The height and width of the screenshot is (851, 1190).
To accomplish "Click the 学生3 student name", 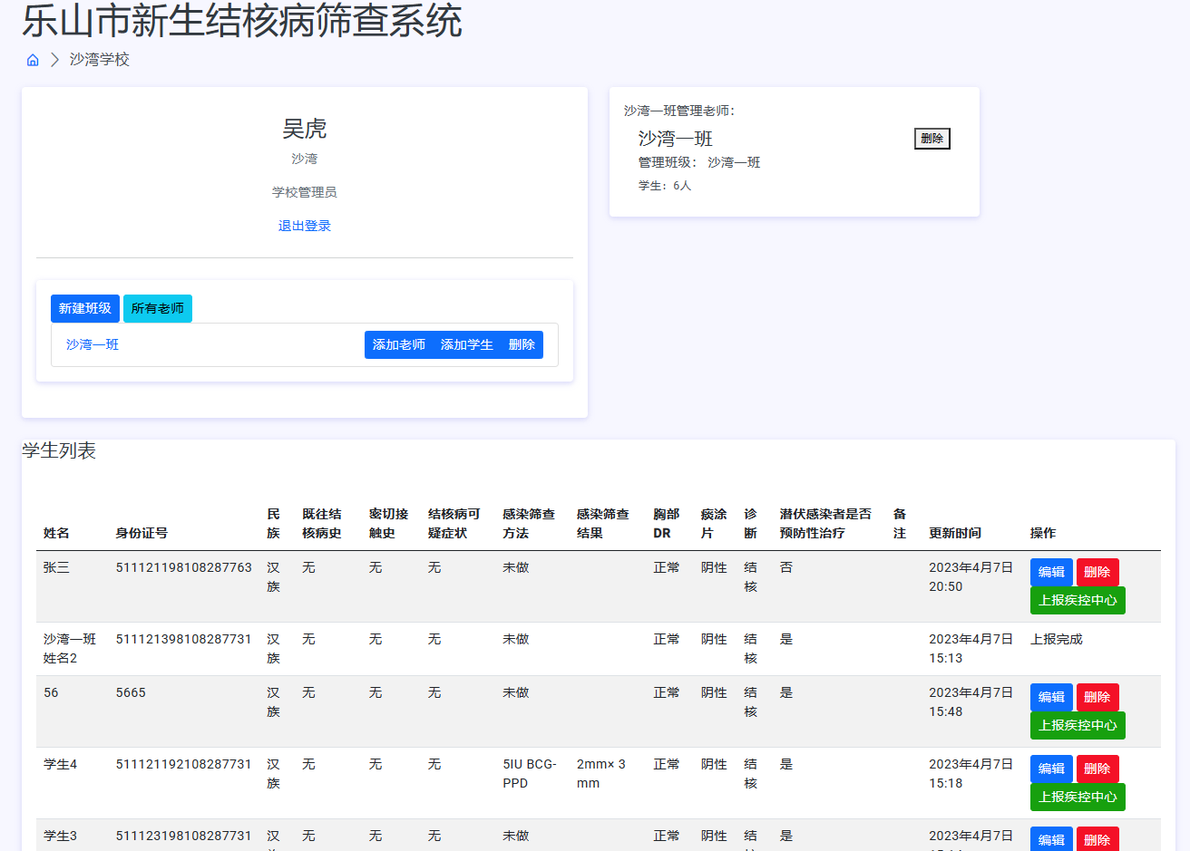I will point(61,836).
